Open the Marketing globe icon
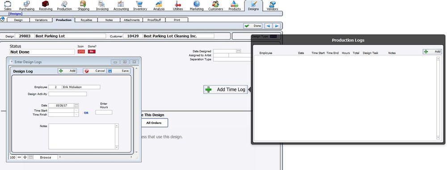Viewport: 447px width, 170px height. click(196, 4)
